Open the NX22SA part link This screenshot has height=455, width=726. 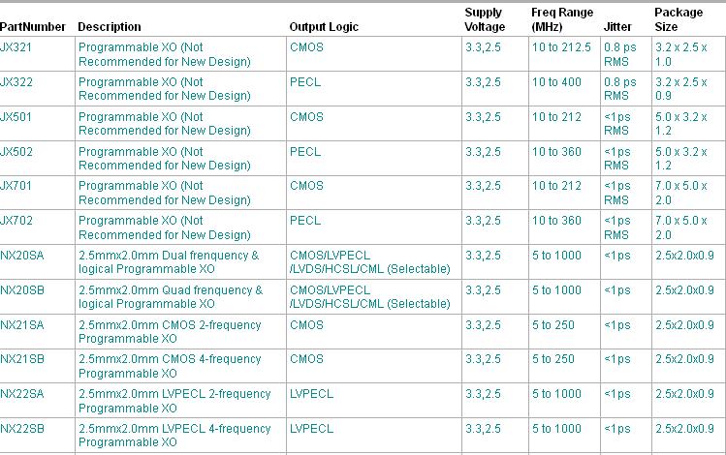pyautogui.click(x=21, y=394)
